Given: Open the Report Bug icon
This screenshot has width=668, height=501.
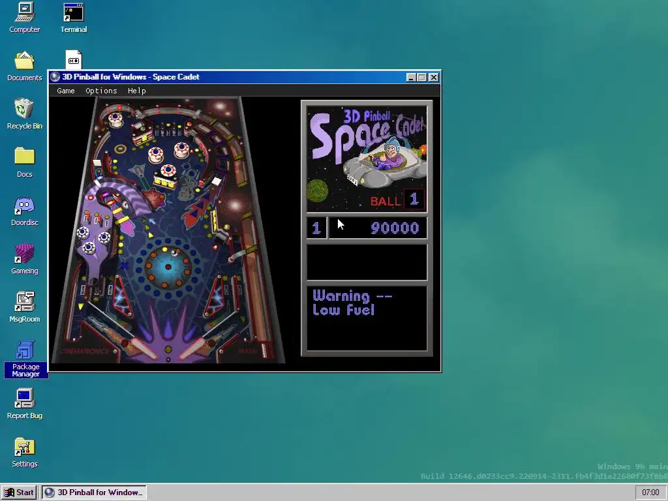Looking at the screenshot, I should 25,403.
